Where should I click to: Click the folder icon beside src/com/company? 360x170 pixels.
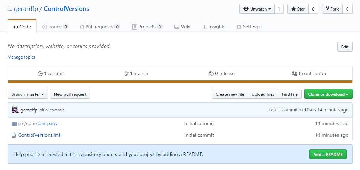tap(14, 124)
